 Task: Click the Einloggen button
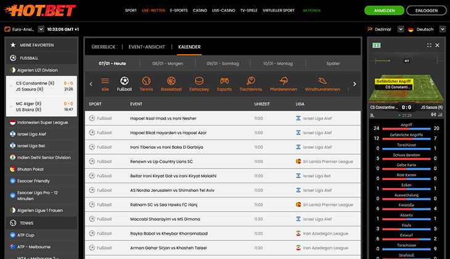427,10
